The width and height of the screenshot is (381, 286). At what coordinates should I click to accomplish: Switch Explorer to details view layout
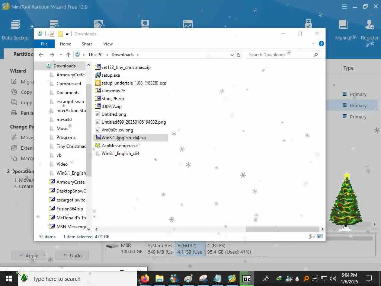pos(311,236)
